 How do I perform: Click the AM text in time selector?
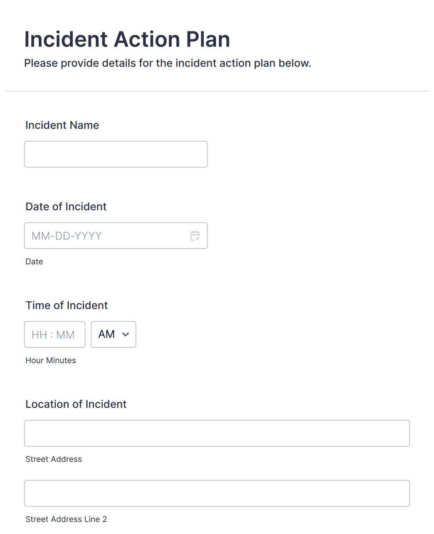pyautogui.click(x=106, y=335)
